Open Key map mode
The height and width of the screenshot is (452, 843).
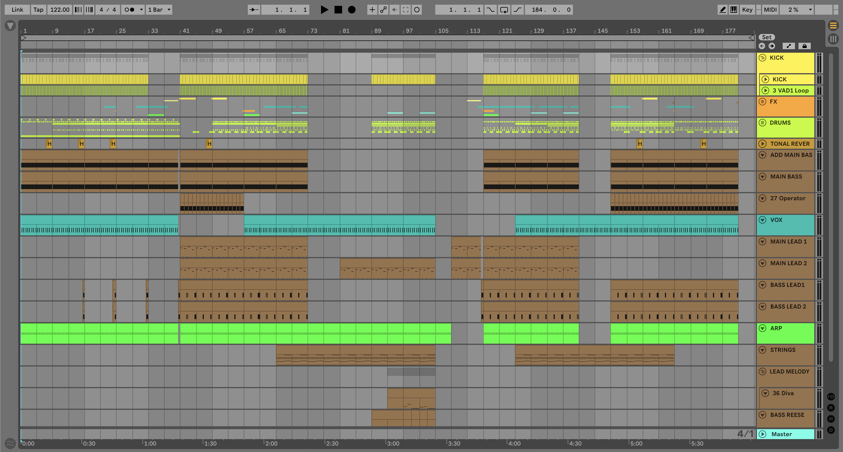747,9
